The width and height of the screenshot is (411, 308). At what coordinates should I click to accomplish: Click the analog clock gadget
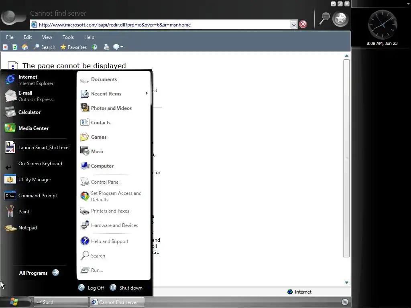pyautogui.click(x=383, y=25)
